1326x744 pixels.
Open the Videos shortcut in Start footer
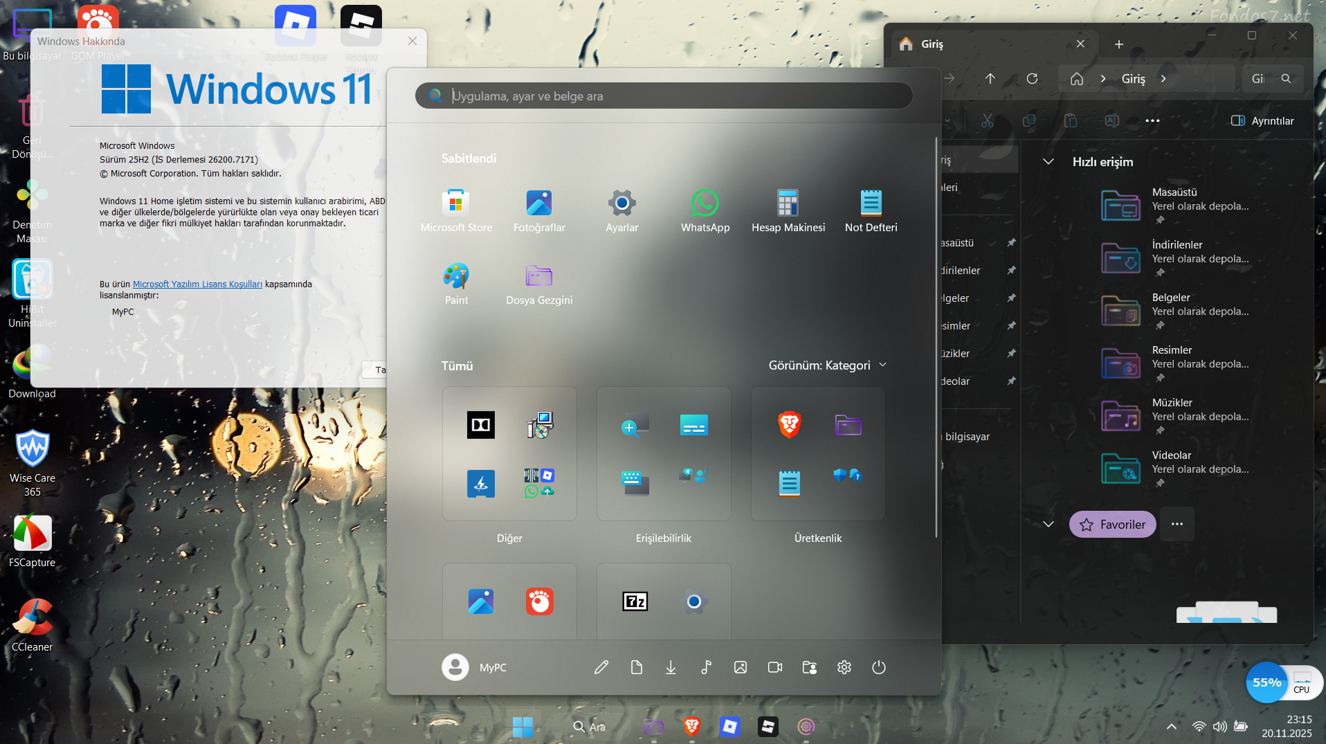(x=775, y=667)
